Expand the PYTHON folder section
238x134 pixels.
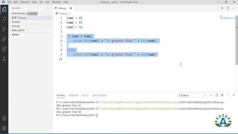[16, 22]
